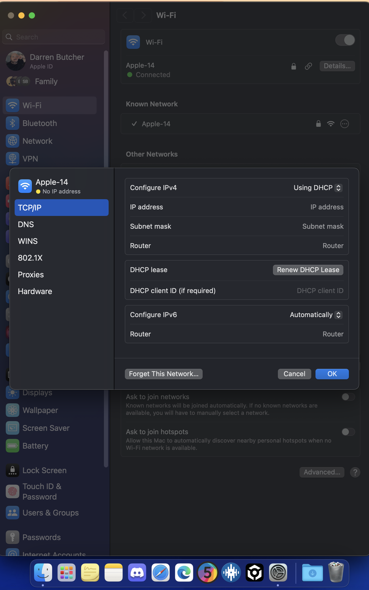Click the Battery icon in sidebar

(x=13, y=446)
